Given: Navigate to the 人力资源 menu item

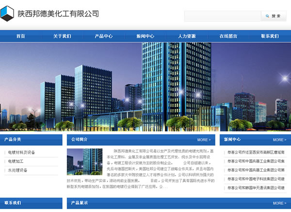Looking at the screenshot, I should point(187,36).
